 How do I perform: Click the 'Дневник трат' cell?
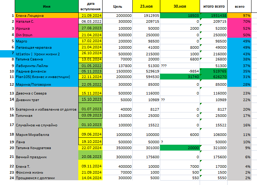click(47, 99)
